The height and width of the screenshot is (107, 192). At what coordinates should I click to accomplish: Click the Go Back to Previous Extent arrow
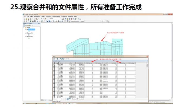click(x=38, y=21)
